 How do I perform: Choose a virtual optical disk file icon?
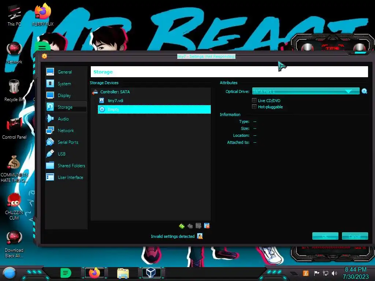(x=364, y=91)
